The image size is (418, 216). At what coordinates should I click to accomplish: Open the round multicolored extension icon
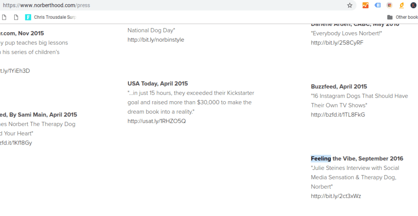389,5
